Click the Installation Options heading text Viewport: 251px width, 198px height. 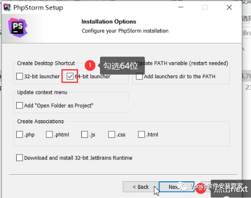coord(109,22)
